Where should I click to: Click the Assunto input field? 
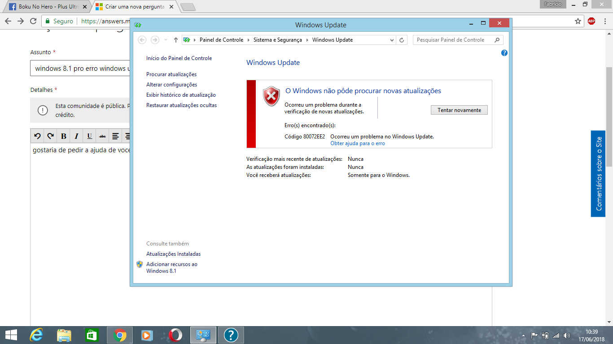tap(80, 69)
